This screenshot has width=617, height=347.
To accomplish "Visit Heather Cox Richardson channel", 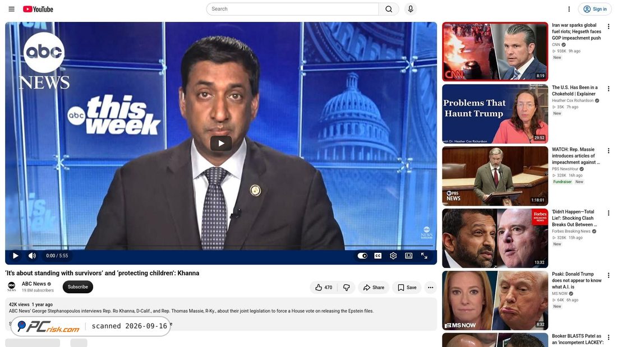I will pos(573,101).
